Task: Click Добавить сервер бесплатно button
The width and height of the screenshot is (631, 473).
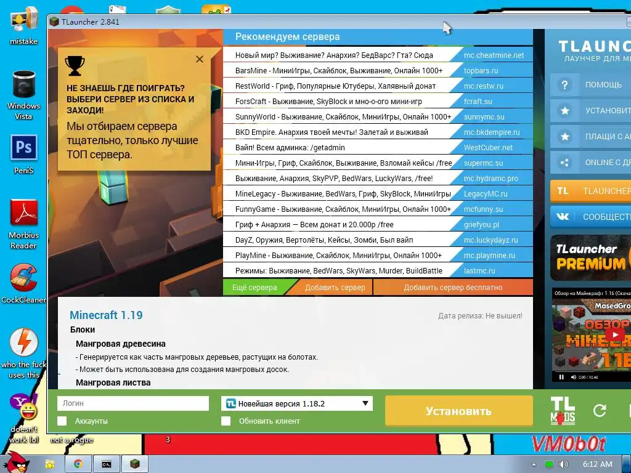Action: (453, 288)
